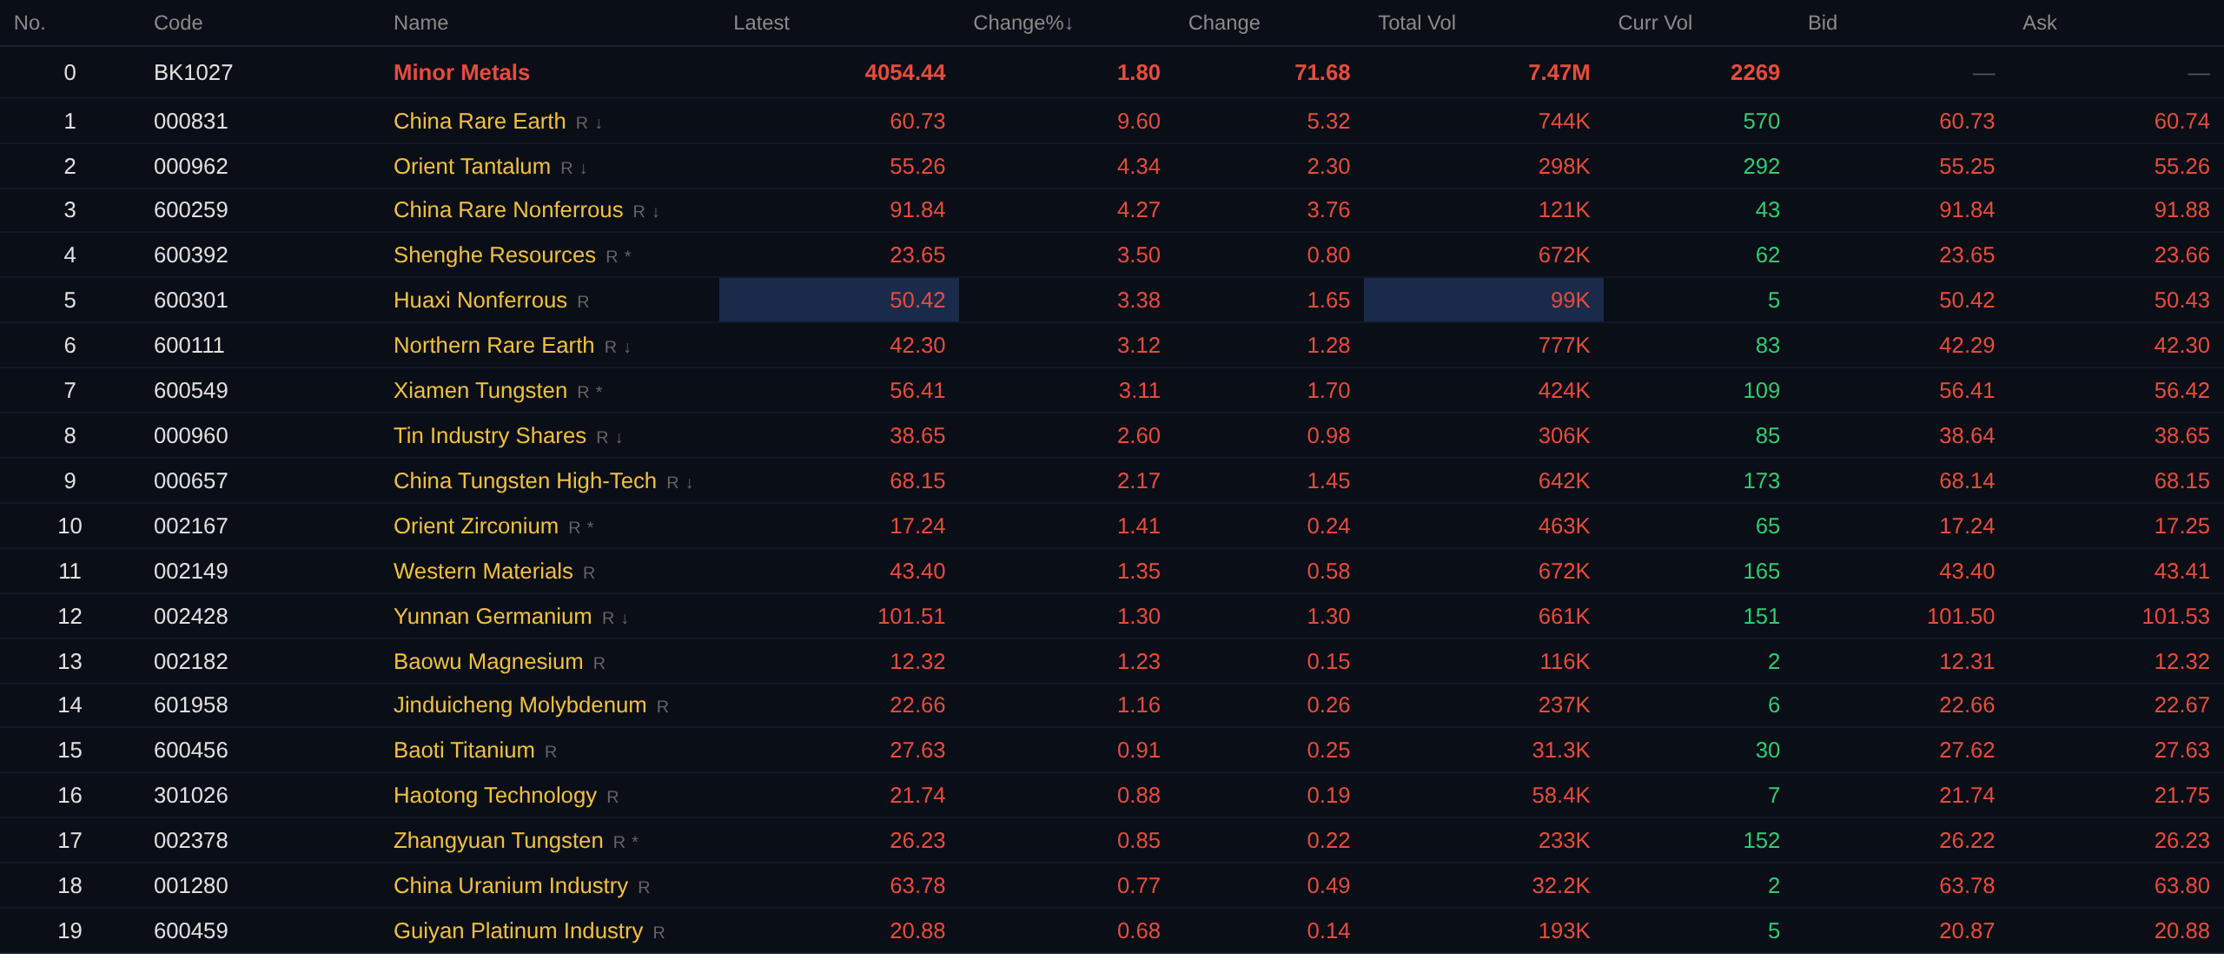This screenshot has height=966, width=2224.
Task: Select the 9.60 change percent cell
Action: tap(1139, 122)
